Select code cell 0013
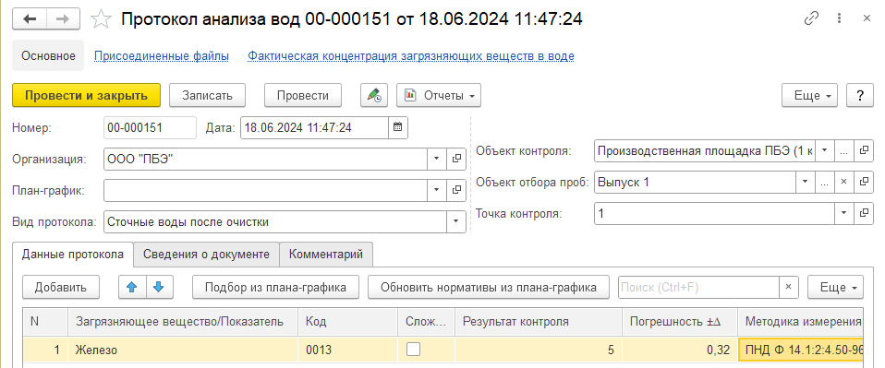This screenshot has width=885, height=368. click(348, 350)
